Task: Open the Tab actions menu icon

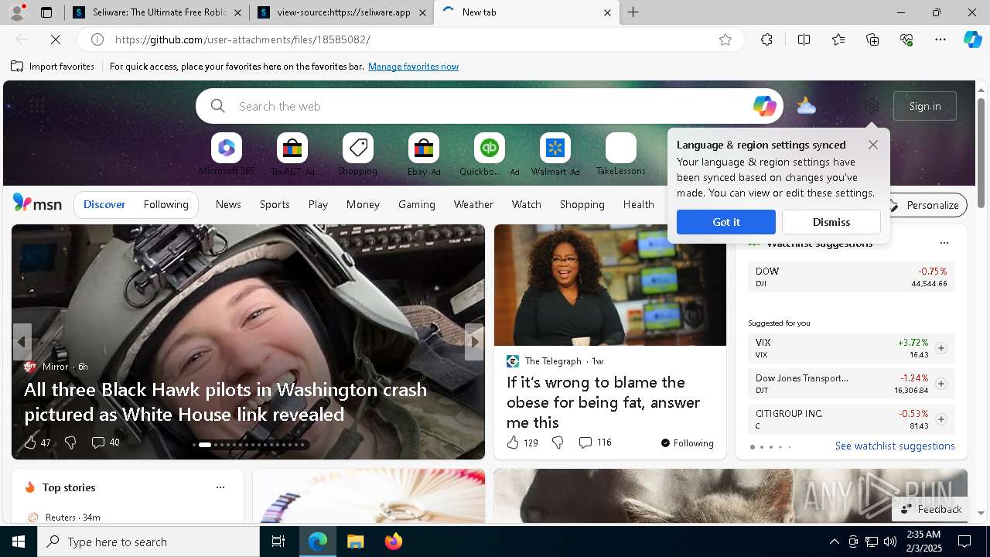Action: (x=46, y=12)
